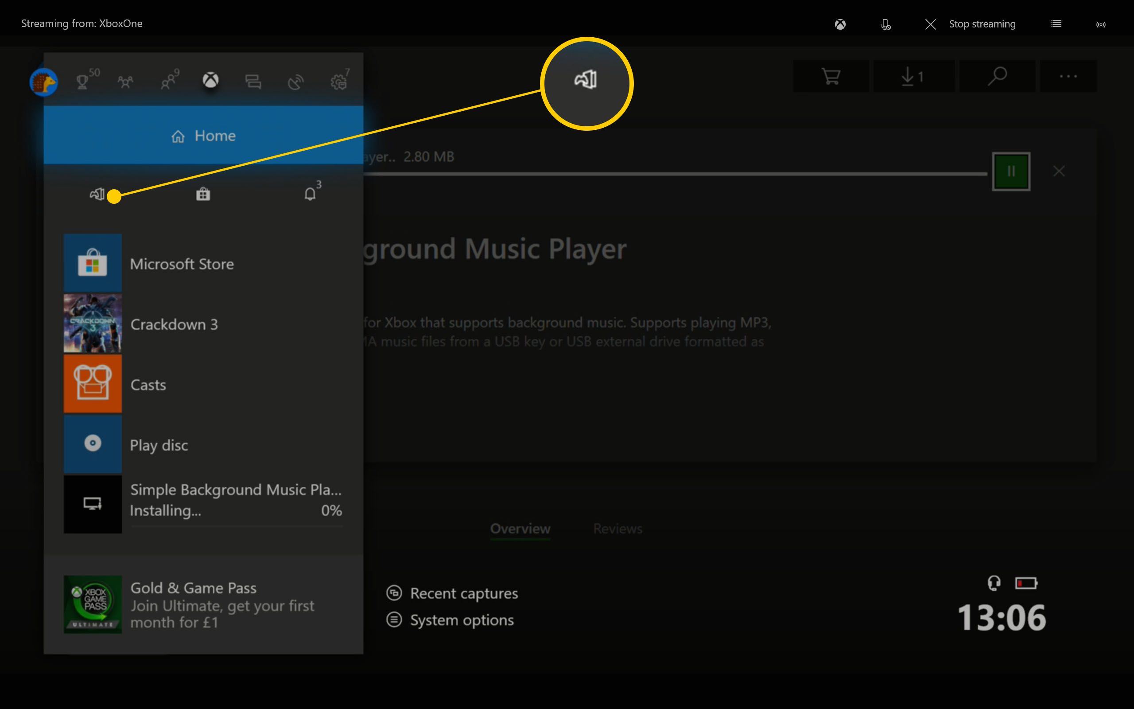
Task: Open the System settings gear icon
Action: coord(338,82)
